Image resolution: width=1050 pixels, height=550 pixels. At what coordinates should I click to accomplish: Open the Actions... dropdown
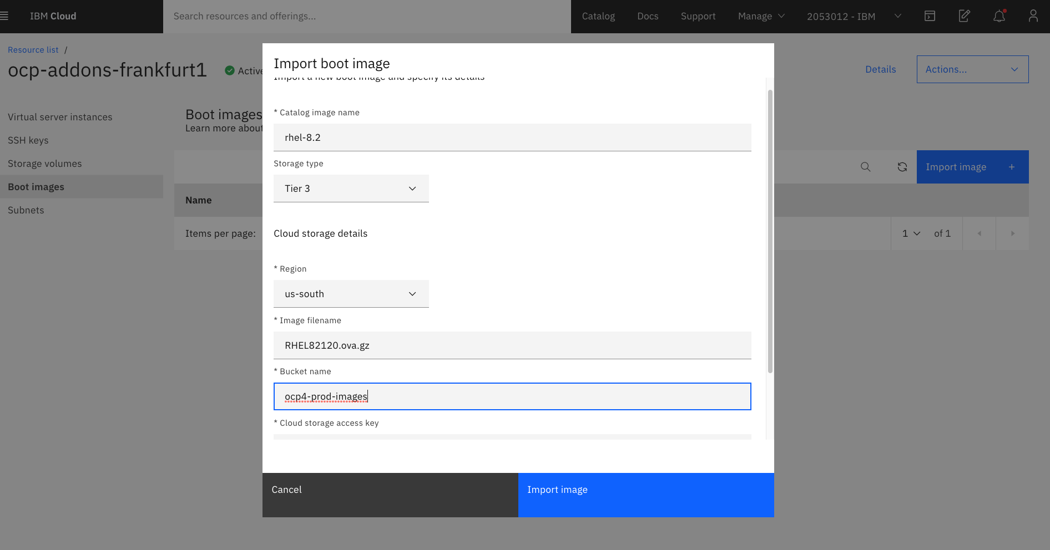pos(972,69)
